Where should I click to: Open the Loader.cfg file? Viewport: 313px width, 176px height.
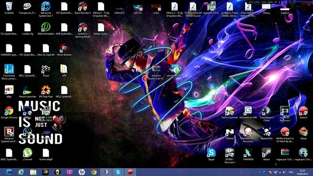click(x=27, y=29)
